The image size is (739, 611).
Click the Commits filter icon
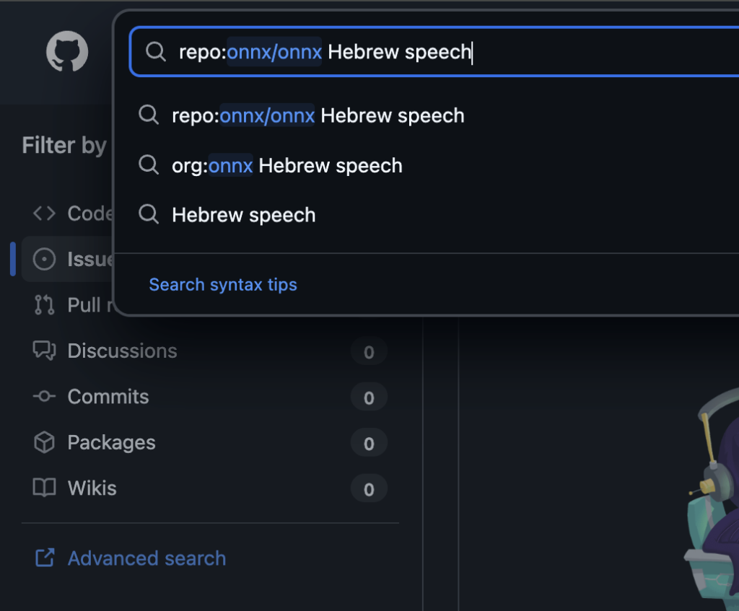coord(44,397)
